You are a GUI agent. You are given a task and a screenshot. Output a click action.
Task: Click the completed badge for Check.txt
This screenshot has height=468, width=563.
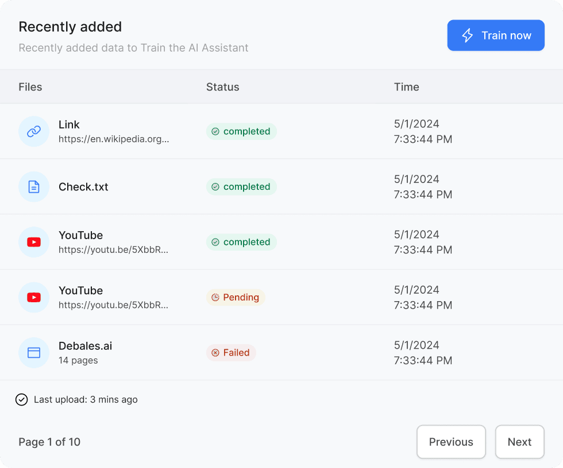click(241, 187)
